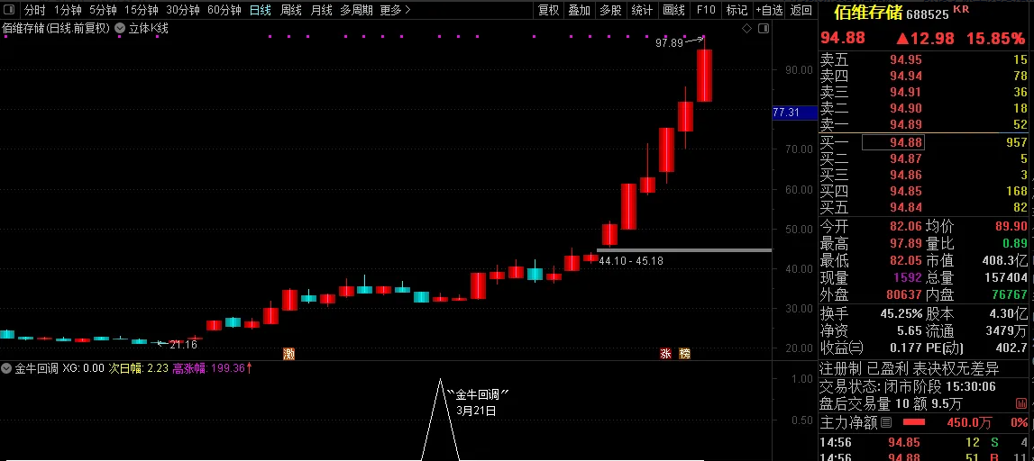This screenshot has width=1034, height=461.
Task: Open F10 company info
Action: tap(706, 10)
